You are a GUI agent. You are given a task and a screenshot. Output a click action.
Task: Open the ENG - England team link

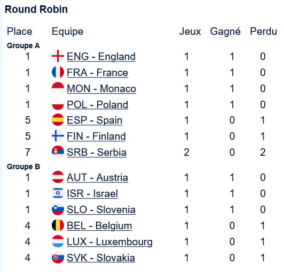click(x=101, y=57)
